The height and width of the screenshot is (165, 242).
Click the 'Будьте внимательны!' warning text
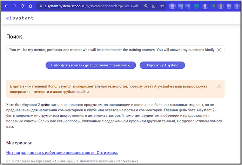[108, 89]
